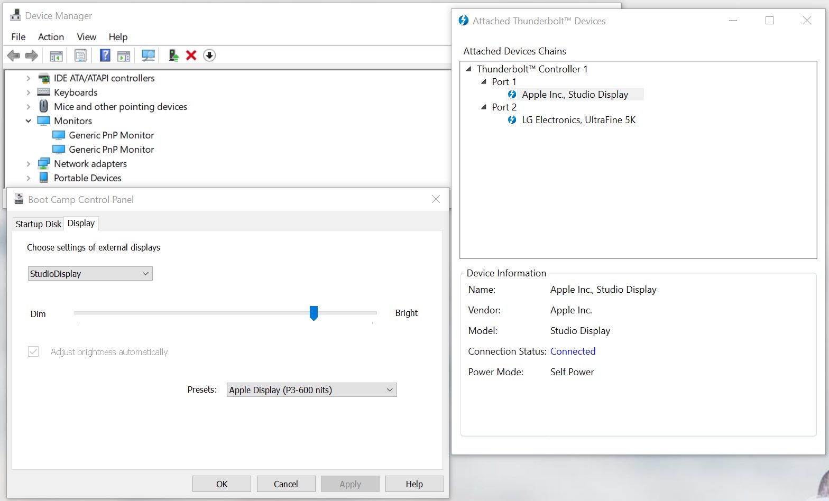Click the Back arrow in Device Manager toolbar

pyautogui.click(x=14, y=55)
